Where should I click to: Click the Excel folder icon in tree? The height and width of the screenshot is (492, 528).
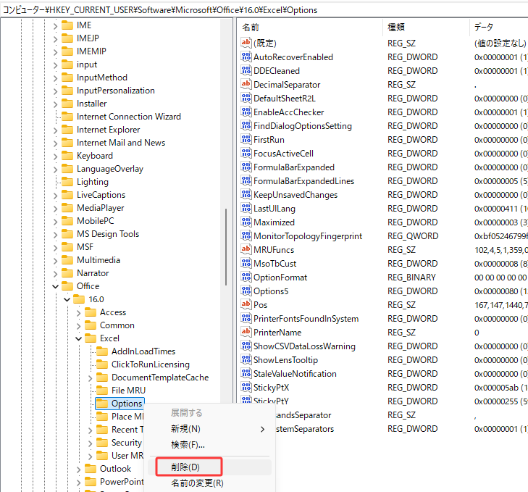point(91,338)
